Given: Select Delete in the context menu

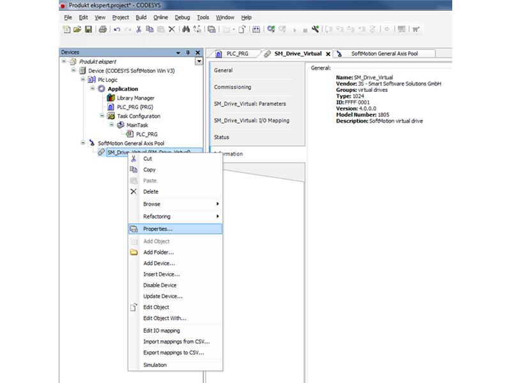Looking at the screenshot, I should tap(175, 191).
